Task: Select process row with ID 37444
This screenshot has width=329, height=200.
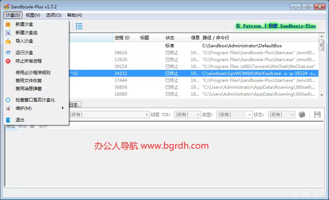Action: pos(194,80)
